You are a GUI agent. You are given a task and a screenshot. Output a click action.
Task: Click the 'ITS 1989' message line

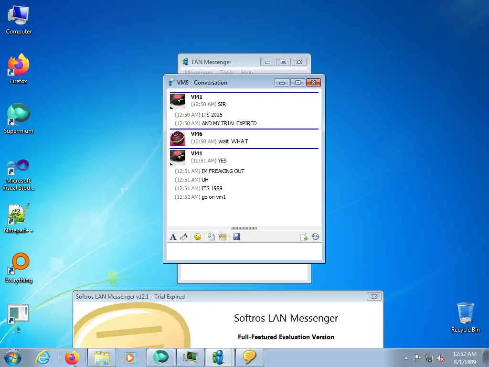212,188
